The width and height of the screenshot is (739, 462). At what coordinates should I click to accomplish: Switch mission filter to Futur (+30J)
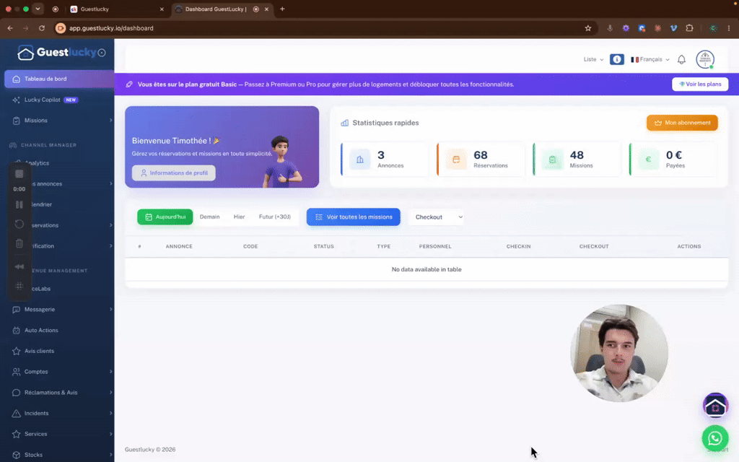275,217
